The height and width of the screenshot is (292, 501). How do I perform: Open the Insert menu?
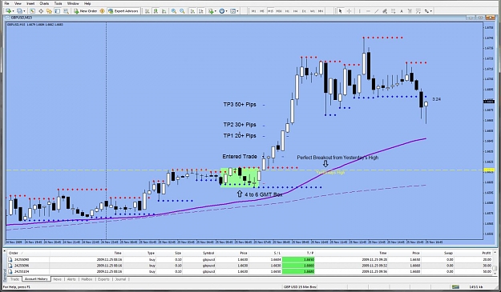(30, 3)
